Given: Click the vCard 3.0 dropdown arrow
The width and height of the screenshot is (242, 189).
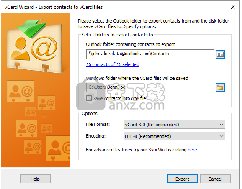Looking at the screenshot, I should point(221,125).
